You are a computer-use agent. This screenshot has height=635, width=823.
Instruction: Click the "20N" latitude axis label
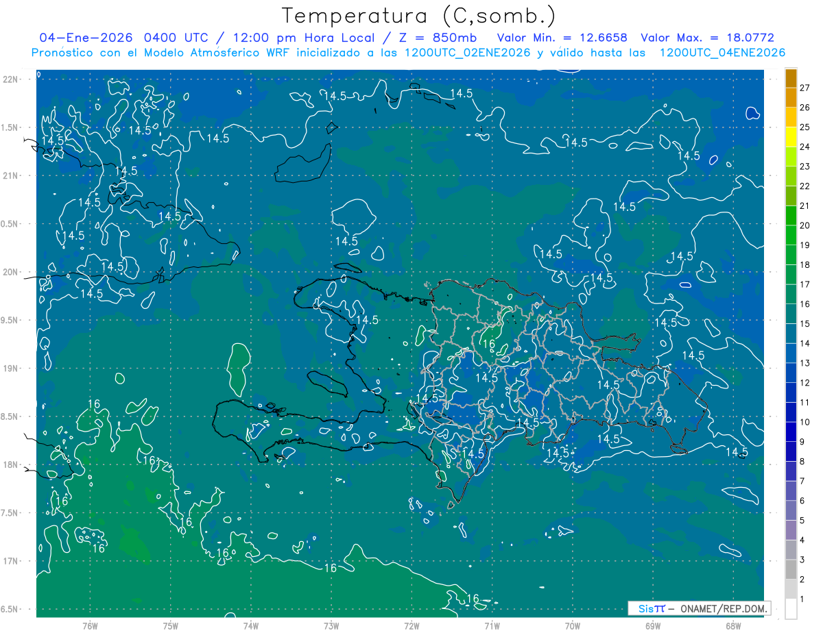[10, 272]
